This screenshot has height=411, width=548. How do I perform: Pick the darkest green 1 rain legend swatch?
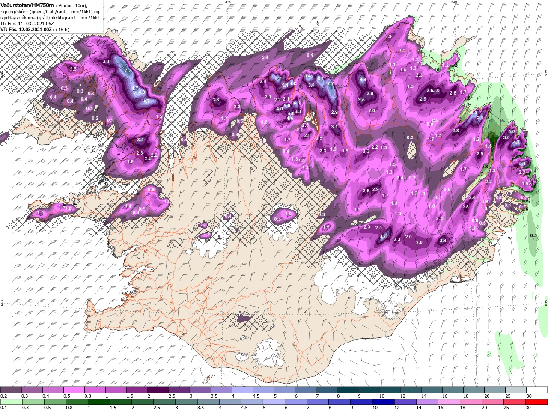tap(98, 402)
